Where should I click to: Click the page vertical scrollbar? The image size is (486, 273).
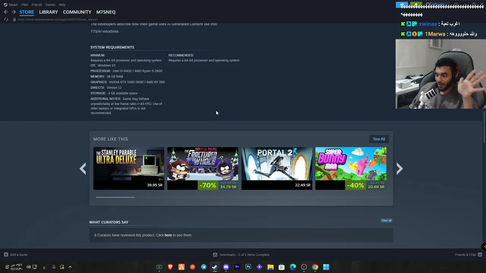(484, 127)
